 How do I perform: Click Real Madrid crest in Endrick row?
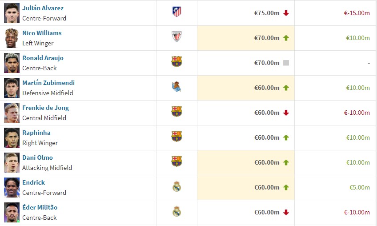[177, 186]
